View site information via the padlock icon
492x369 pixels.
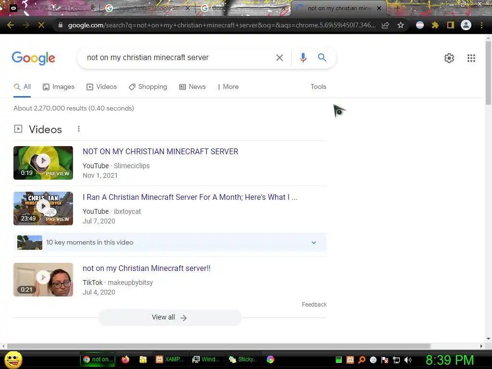click(61, 25)
